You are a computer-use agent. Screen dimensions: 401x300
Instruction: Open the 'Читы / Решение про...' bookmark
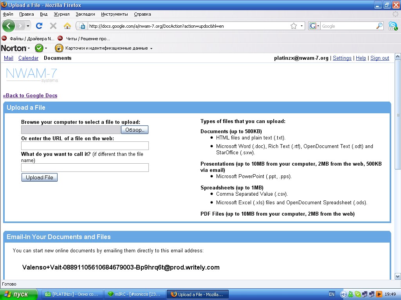point(84,39)
